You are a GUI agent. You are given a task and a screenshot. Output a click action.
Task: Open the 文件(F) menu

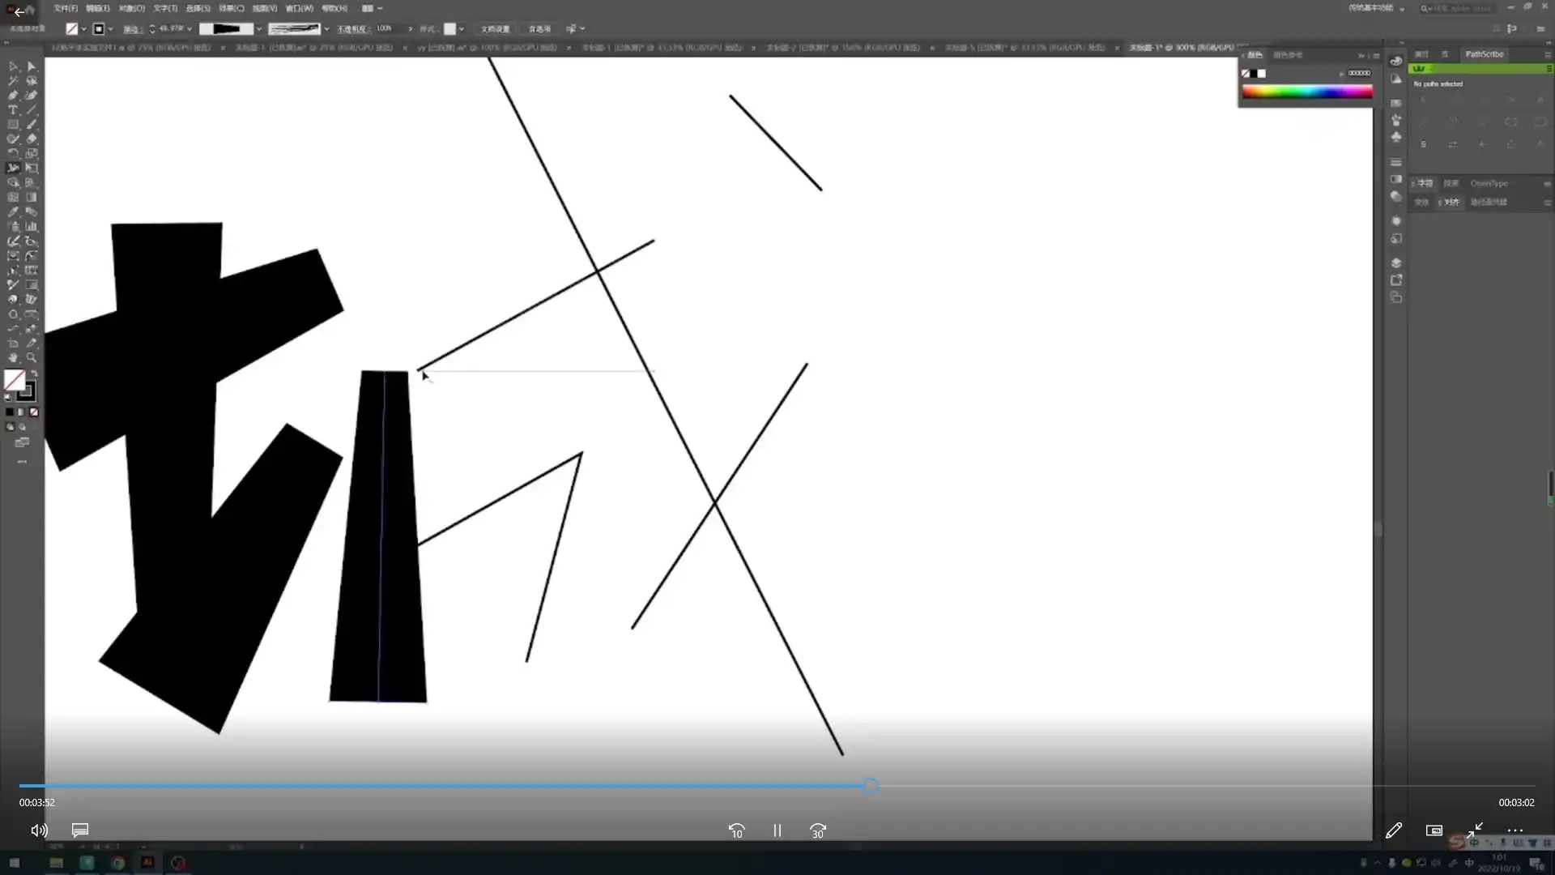point(66,8)
